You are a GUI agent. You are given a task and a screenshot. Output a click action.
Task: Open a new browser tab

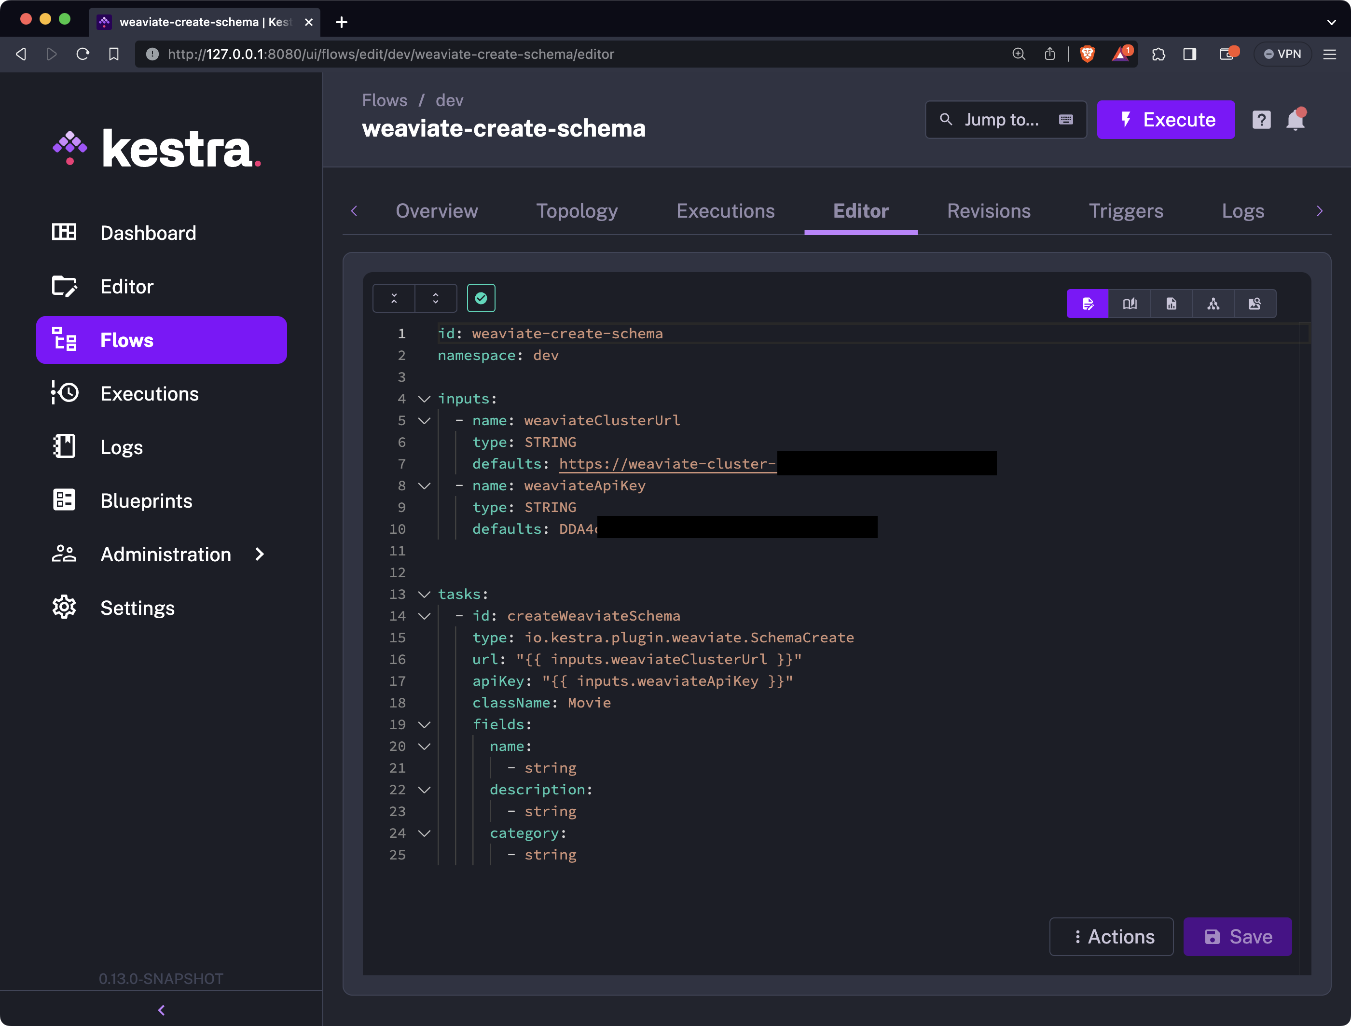click(342, 22)
